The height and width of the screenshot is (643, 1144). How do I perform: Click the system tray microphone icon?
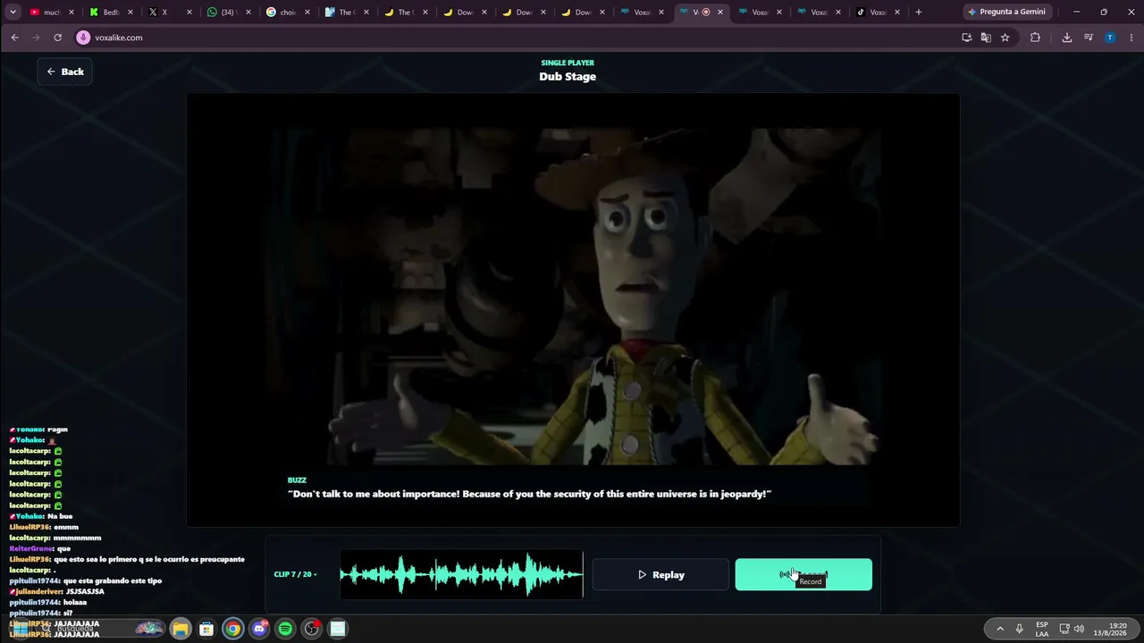(1019, 629)
